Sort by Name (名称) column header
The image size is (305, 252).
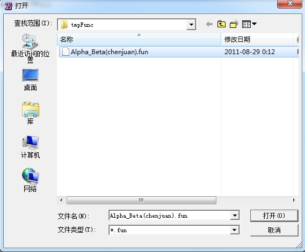coord(139,40)
